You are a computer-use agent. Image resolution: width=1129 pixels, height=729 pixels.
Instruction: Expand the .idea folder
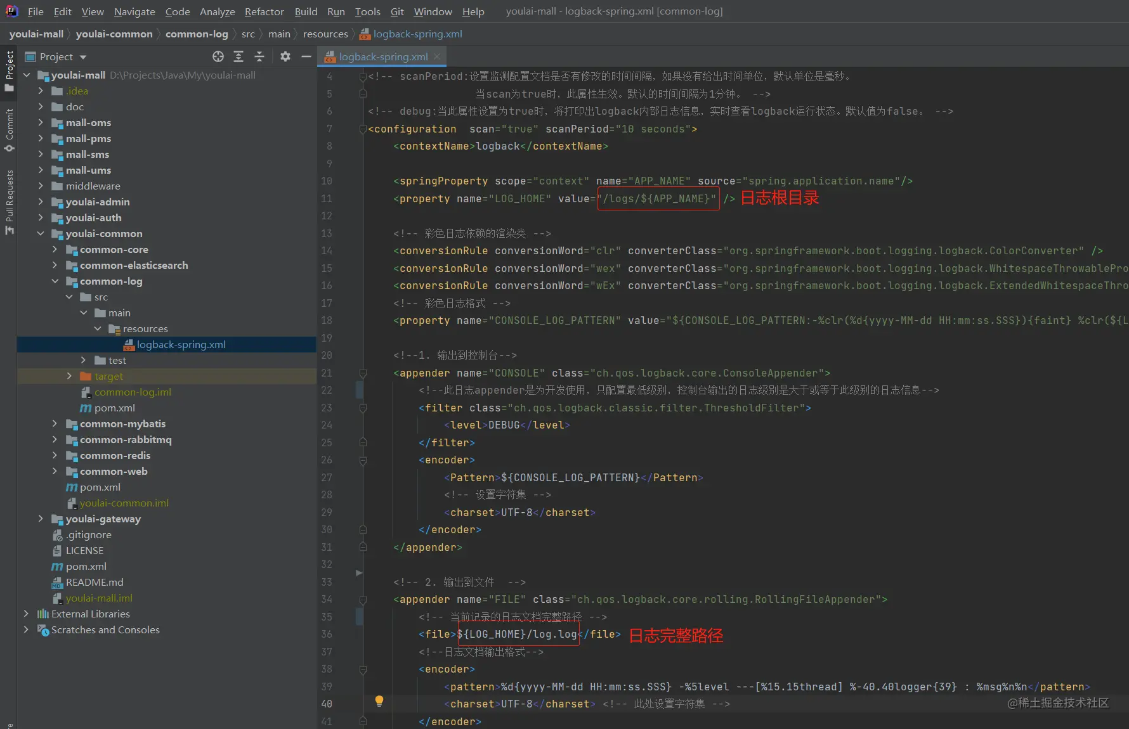tap(41, 91)
